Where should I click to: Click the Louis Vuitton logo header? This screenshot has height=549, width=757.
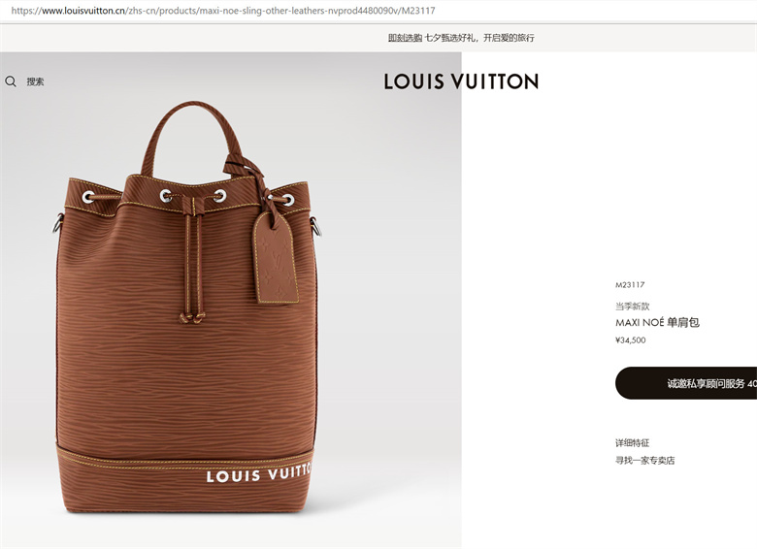coord(461,81)
